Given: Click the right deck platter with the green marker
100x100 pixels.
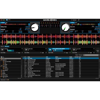Looking at the screenshot, I should pos(65,27).
